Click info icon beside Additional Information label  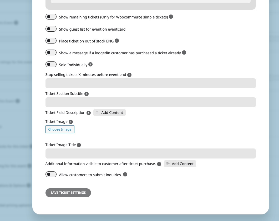[159, 164]
